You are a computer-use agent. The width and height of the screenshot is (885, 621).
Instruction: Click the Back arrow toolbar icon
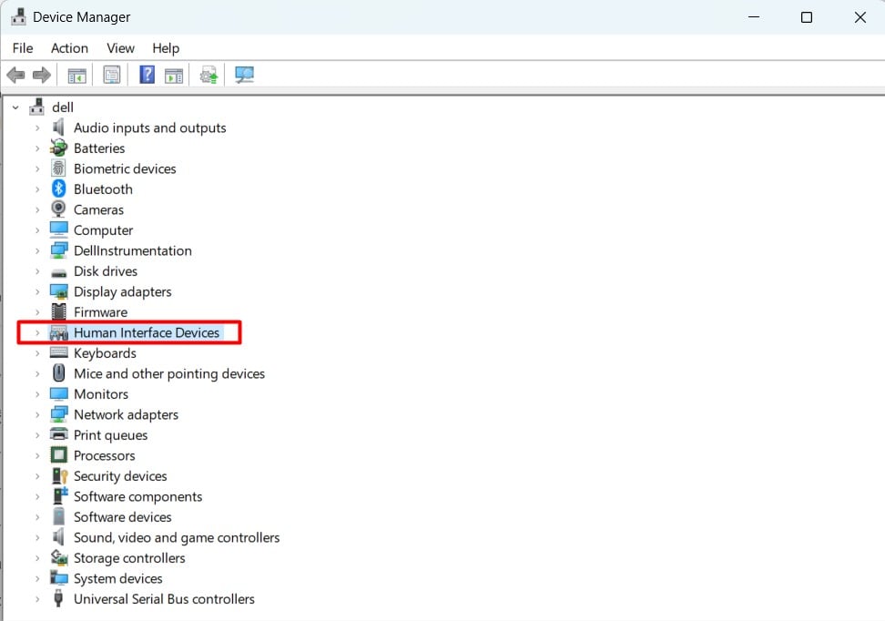coord(15,75)
